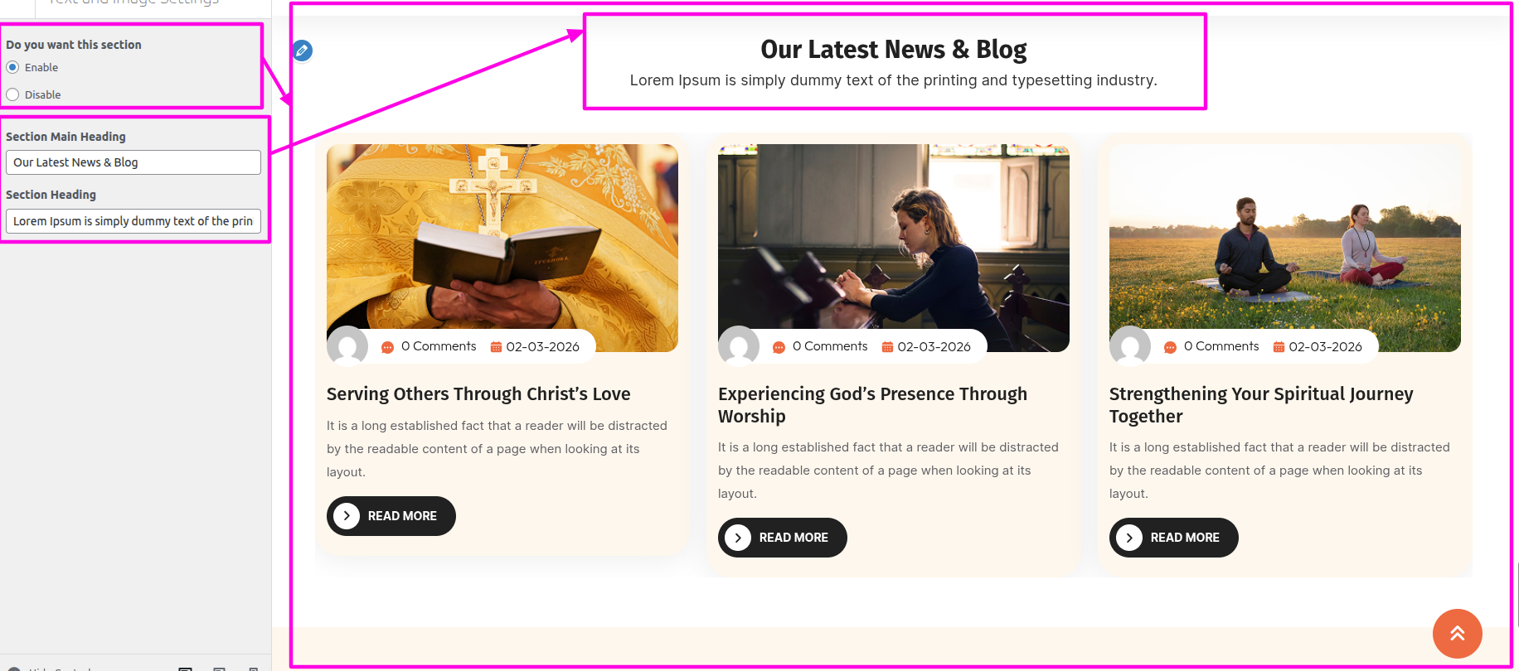Click the blue pencil edit shortcut icon
Viewport: 1519px width, 671px height.
pyautogui.click(x=303, y=51)
